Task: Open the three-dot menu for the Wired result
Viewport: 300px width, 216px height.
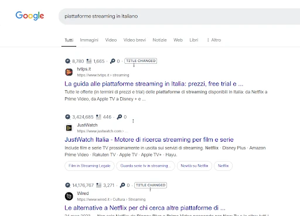Action: pos(150,190)
